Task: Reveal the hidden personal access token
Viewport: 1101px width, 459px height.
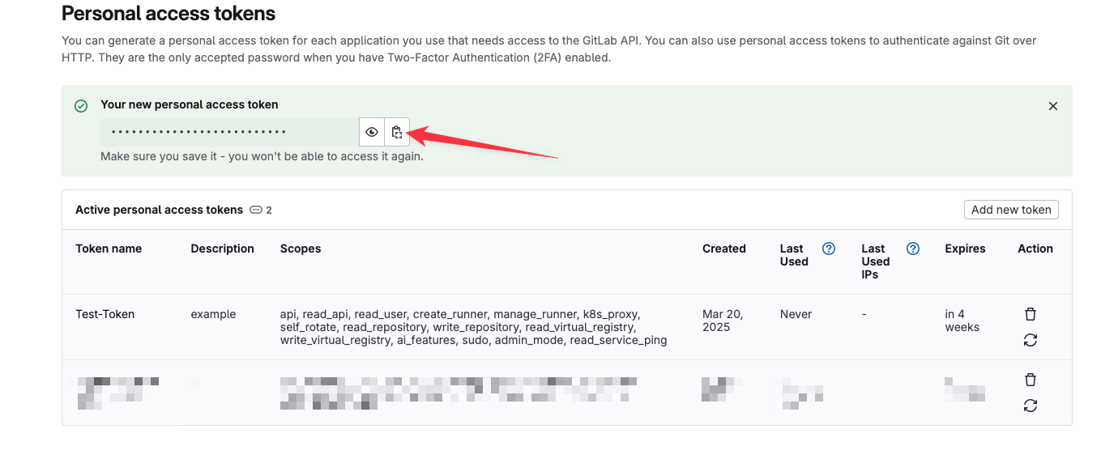Action: pos(372,132)
